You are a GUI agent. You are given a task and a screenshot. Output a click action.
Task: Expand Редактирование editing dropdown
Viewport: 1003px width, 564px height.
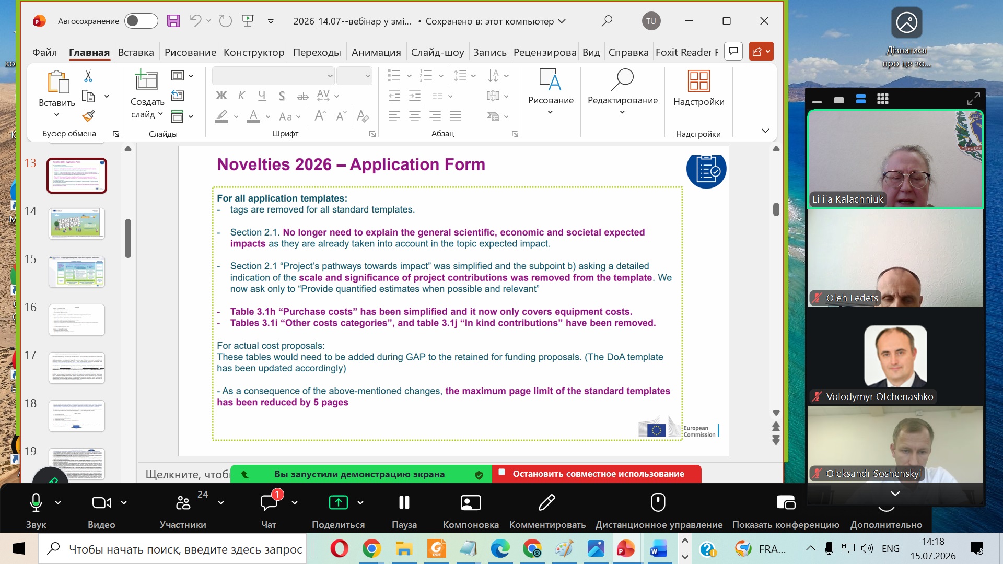(622, 112)
